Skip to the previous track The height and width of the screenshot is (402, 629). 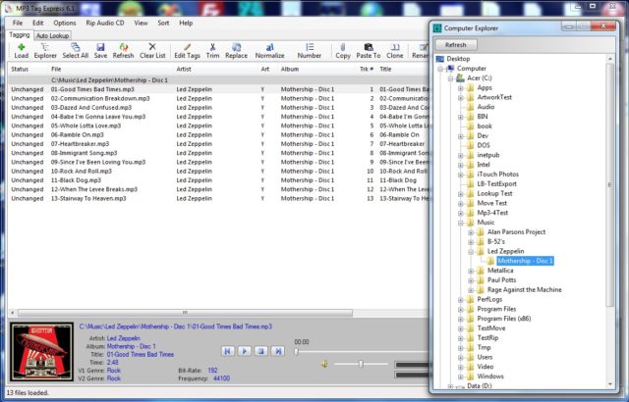(x=227, y=351)
